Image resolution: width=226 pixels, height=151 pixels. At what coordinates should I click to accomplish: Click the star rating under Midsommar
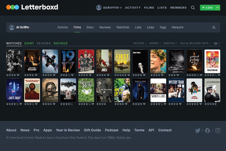coord(155,75)
